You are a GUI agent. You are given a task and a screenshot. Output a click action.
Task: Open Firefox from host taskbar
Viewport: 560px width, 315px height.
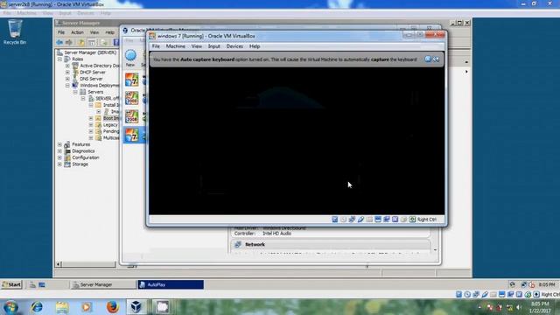click(112, 307)
